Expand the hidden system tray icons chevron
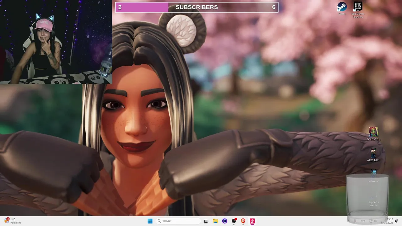 tap(348, 221)
